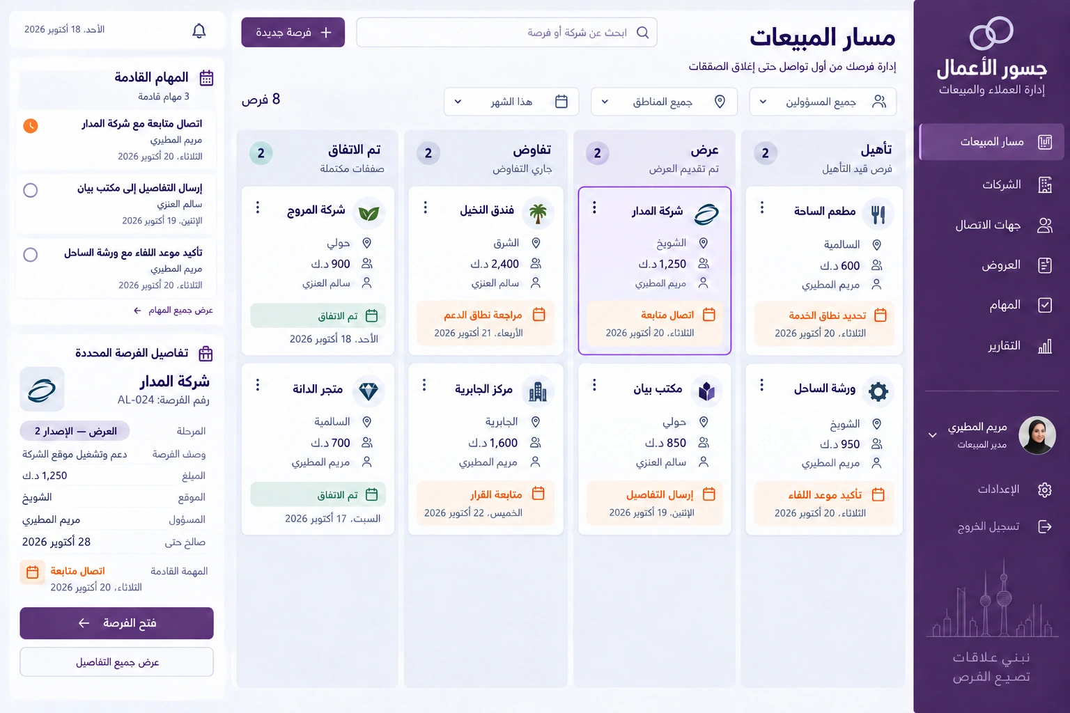Click the عرض جميع المهام link

(173, 311)
